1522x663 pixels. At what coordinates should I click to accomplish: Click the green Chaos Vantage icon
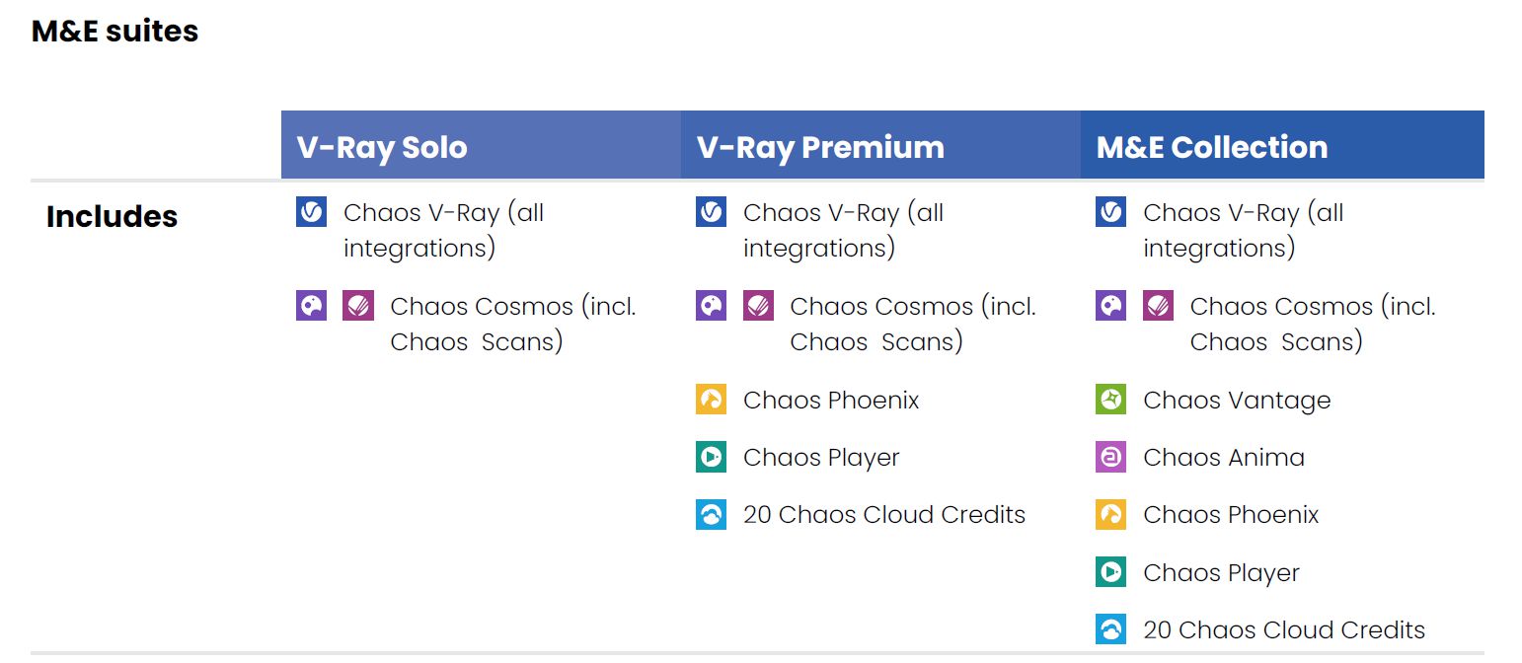click(x=1110, y=400)
